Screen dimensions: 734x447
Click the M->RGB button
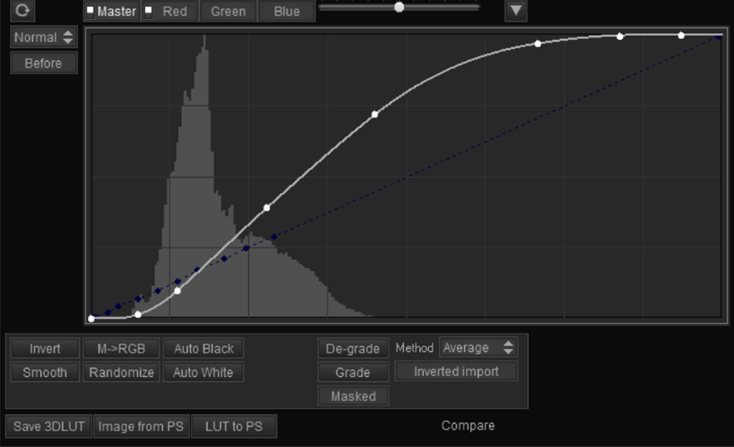point(121,348)
